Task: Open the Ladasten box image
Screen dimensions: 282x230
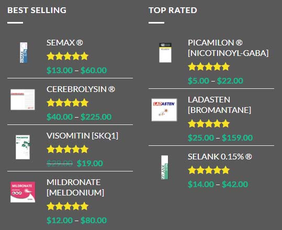Action: (164, 110)
